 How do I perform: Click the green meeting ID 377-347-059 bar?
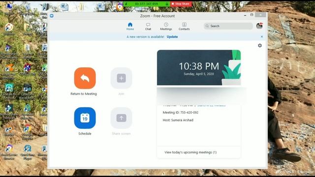click(x=146, y=4)
